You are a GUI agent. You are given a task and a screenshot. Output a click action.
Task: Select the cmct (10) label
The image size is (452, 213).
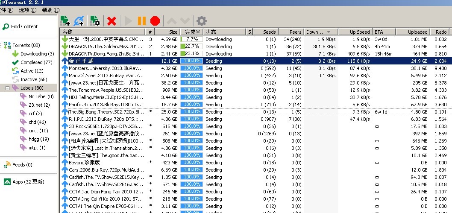tap(38, 131)
